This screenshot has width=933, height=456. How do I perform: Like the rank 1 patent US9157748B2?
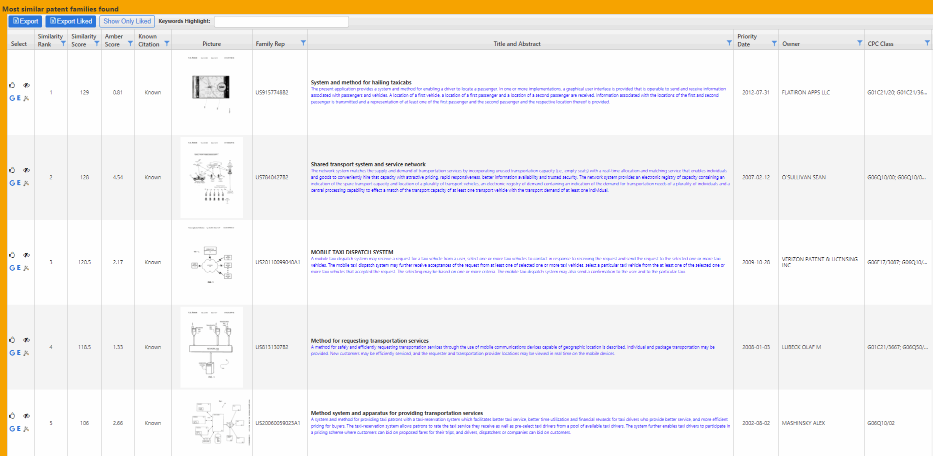pos(12,85)
